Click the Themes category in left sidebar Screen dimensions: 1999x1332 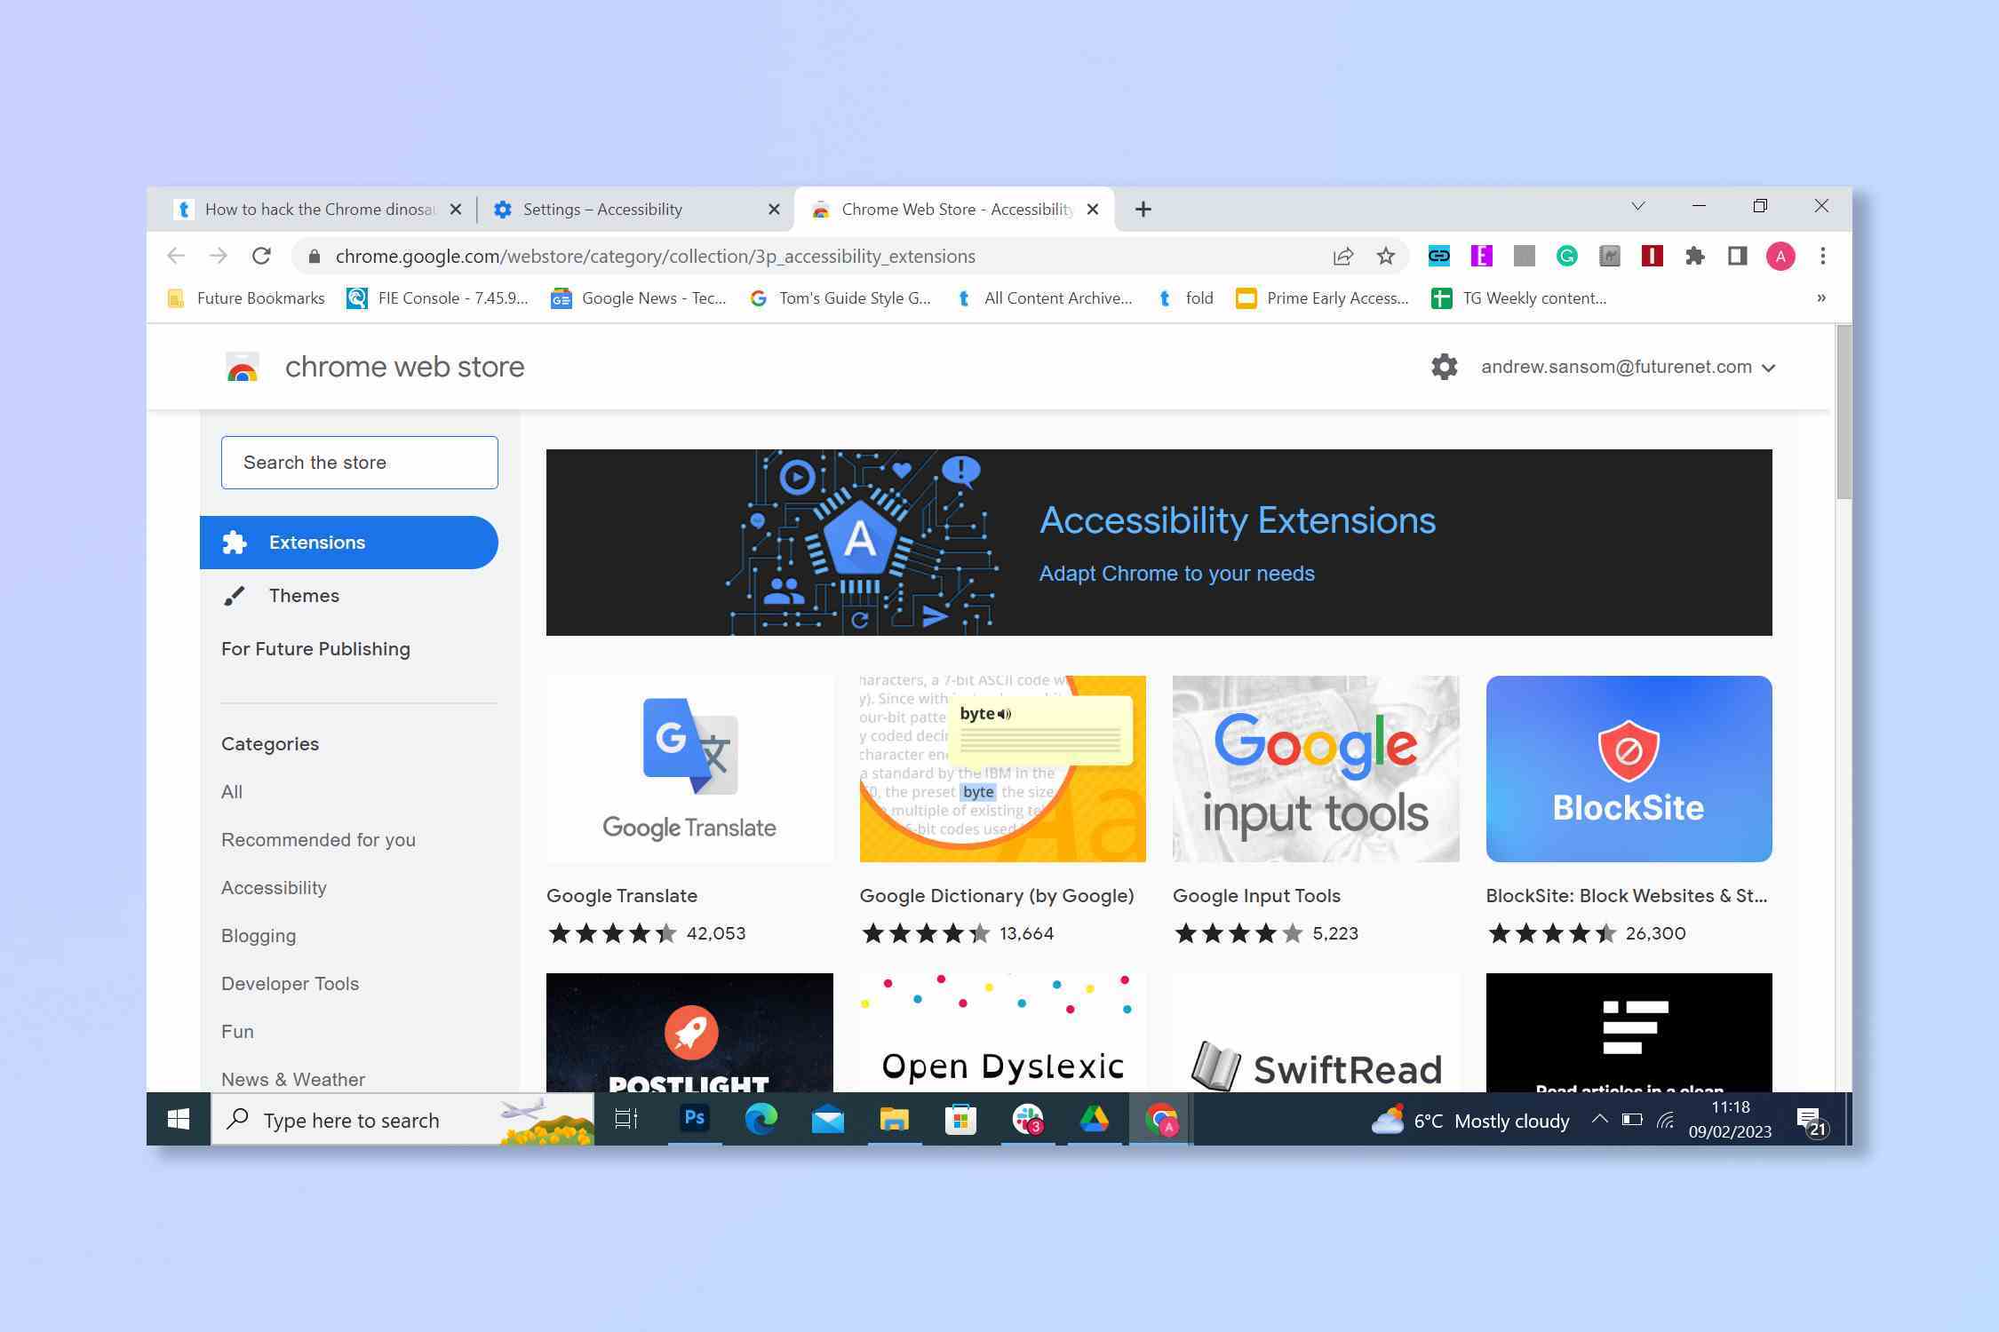[302, 596]
